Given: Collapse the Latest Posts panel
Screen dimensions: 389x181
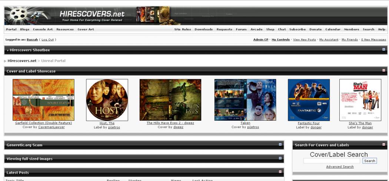Looking at the screenshot, I should [x=280, y=172].
